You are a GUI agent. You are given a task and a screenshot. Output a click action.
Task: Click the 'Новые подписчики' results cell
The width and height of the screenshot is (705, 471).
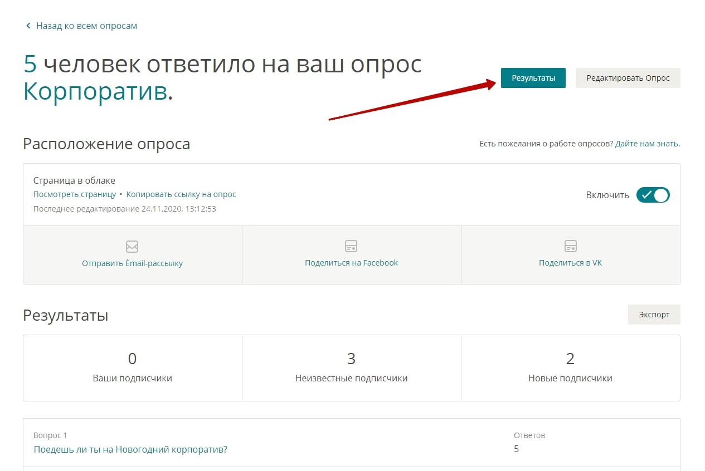pyautogui.click(x=570, y=367)
